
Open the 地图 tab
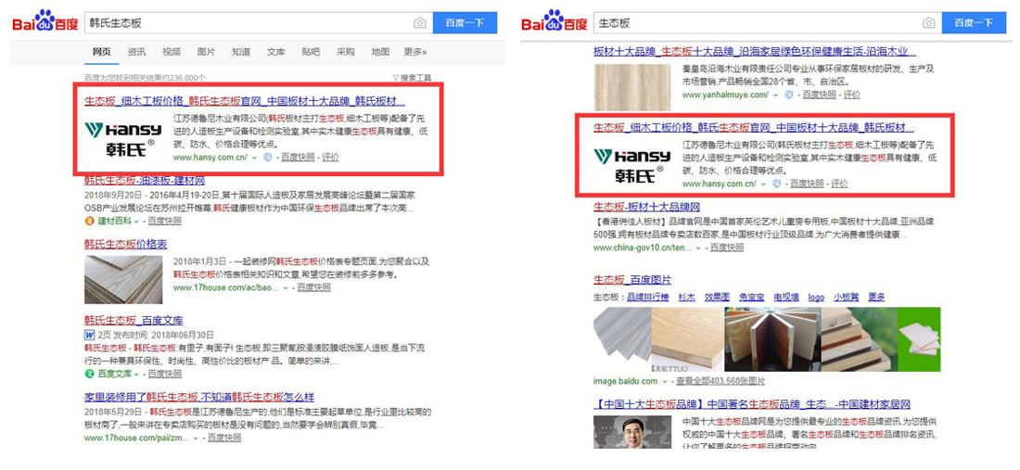click(x=380, y=52)
